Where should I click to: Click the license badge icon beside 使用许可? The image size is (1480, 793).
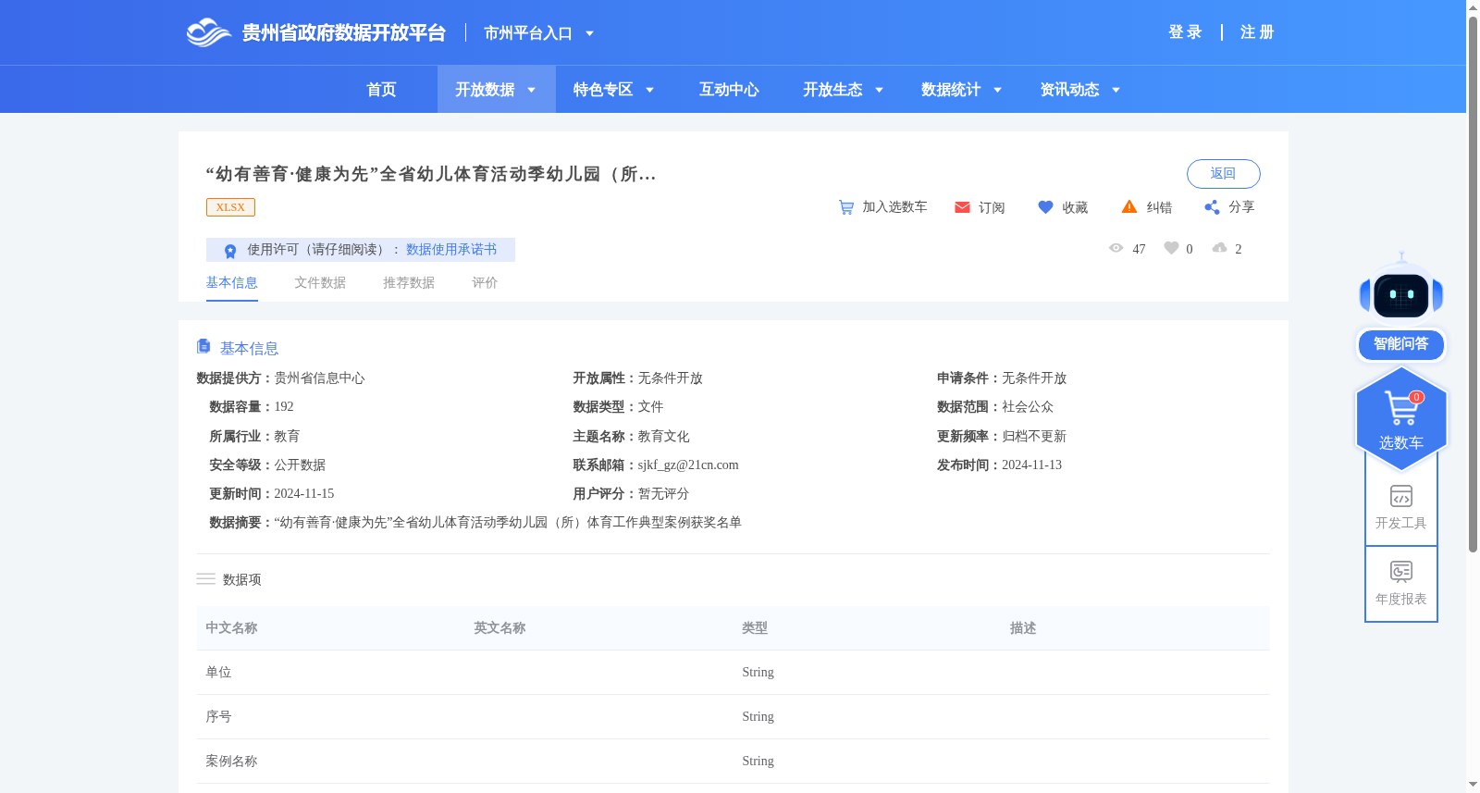click(230, 251)
